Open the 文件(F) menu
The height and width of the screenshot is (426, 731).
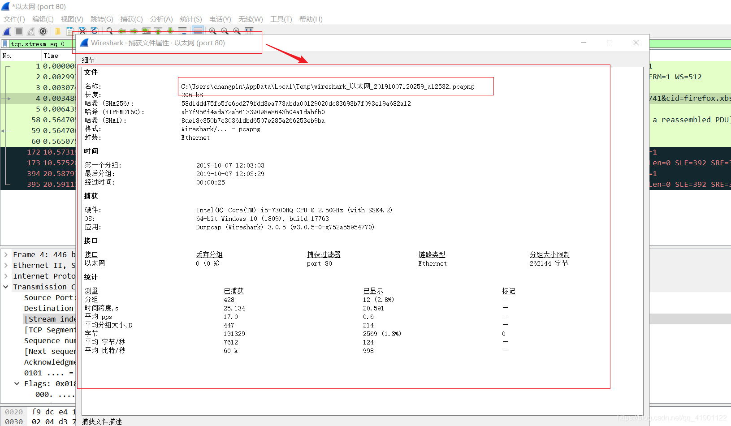coord(14,19)
